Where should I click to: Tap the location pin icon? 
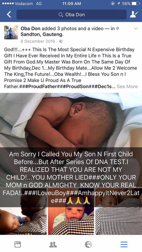pos(118,29)
